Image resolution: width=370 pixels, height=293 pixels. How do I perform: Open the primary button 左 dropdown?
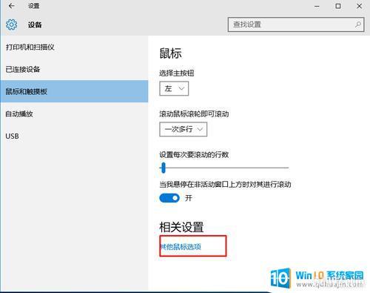coord(174,88)
